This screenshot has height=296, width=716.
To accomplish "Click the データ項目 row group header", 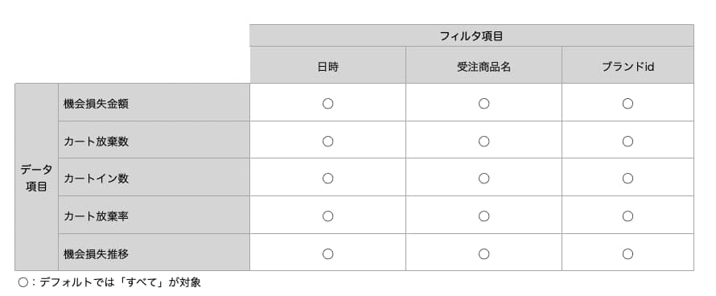I will (x=36, y=177).
